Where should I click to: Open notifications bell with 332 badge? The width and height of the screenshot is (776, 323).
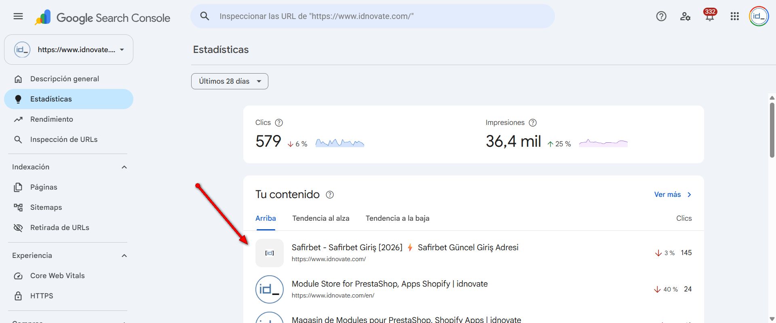coord(710,15)
